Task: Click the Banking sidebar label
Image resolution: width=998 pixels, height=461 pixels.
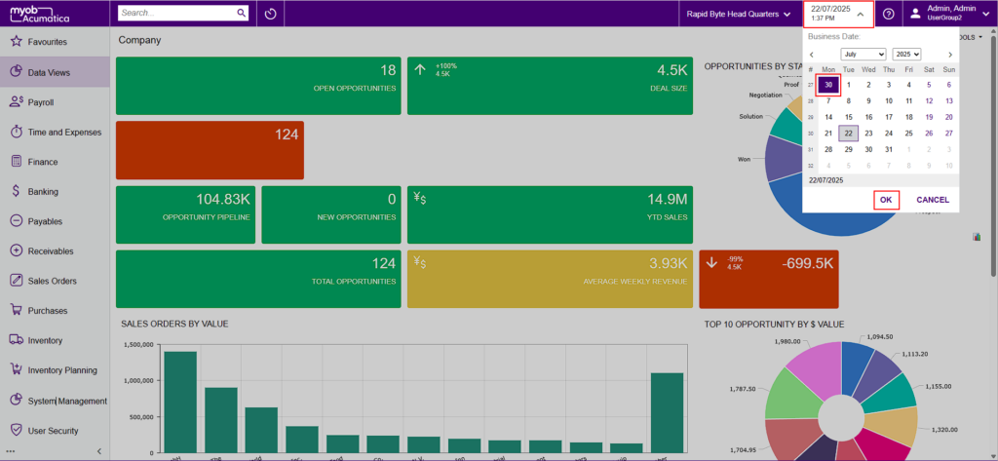Action: (43, 192)
